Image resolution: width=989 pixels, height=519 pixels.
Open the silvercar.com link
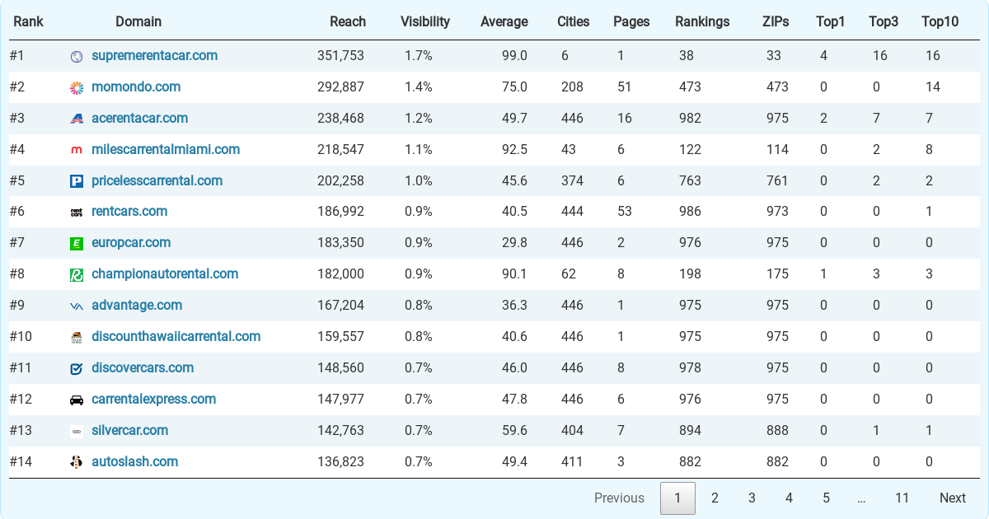click(x=129, y=430)
